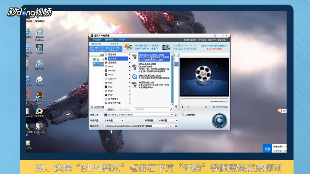Click 视频编辑 button
Screen dimensions: 310x174
(109, 40)
